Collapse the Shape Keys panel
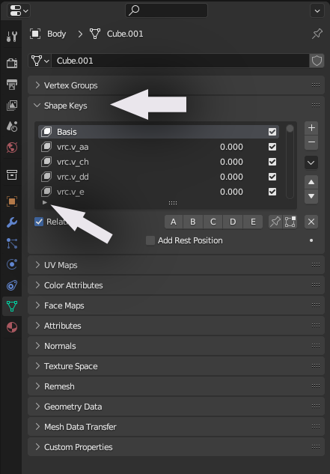Viewport: 330px width, 474px height. (37, 106)
